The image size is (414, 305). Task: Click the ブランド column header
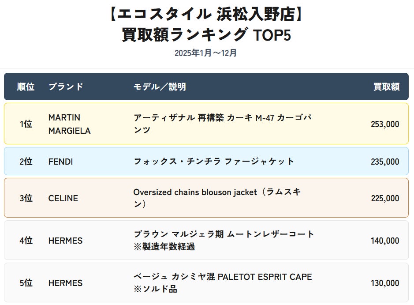click(x=66, y=87)
